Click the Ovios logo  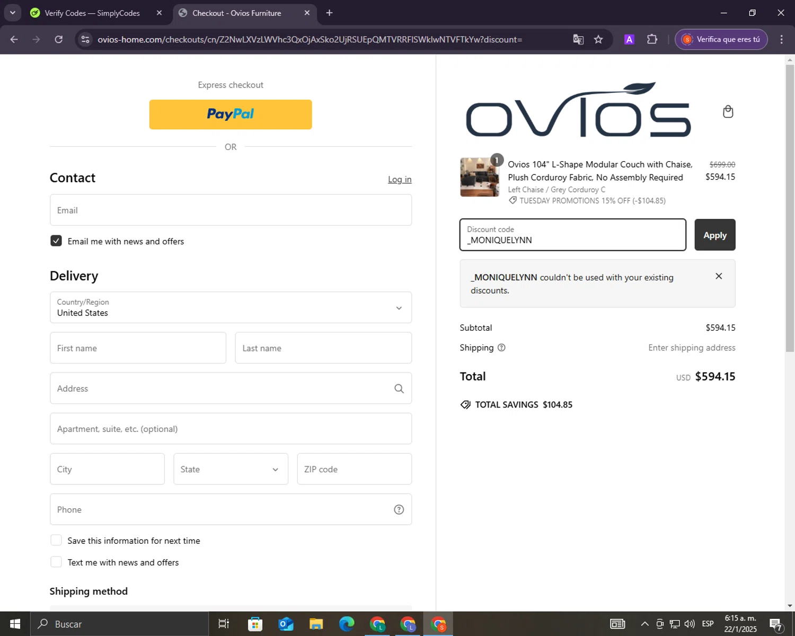[578, 110]
